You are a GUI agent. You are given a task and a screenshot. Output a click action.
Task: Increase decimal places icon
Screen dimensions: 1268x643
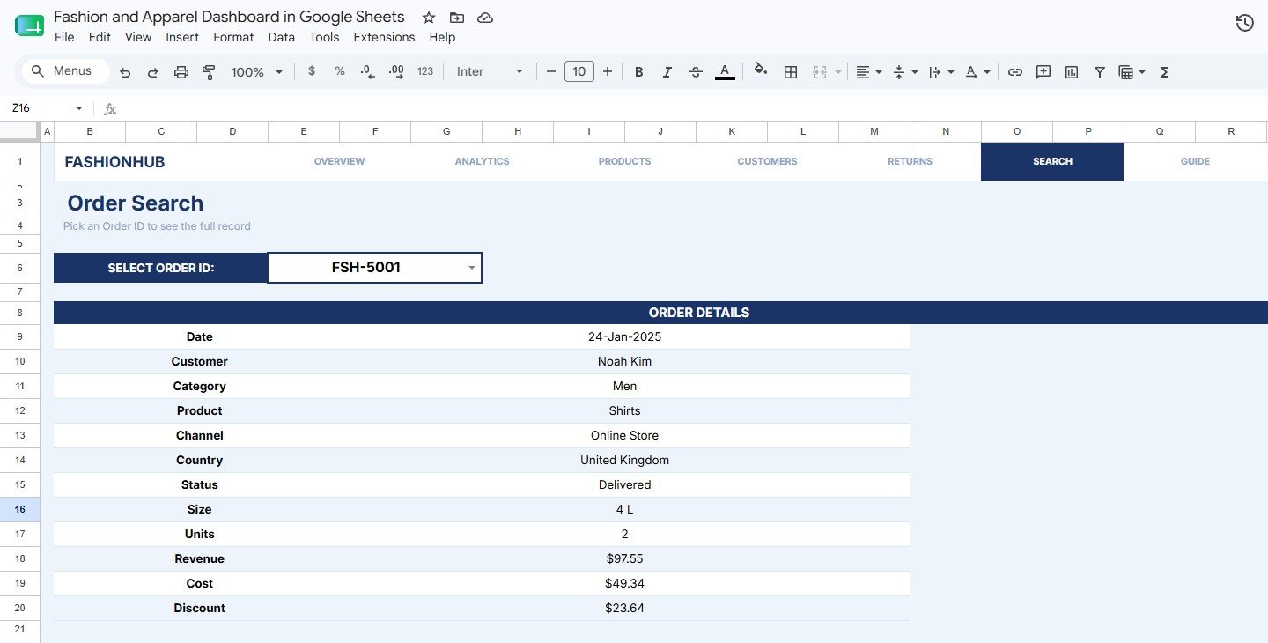pos(396,71)
